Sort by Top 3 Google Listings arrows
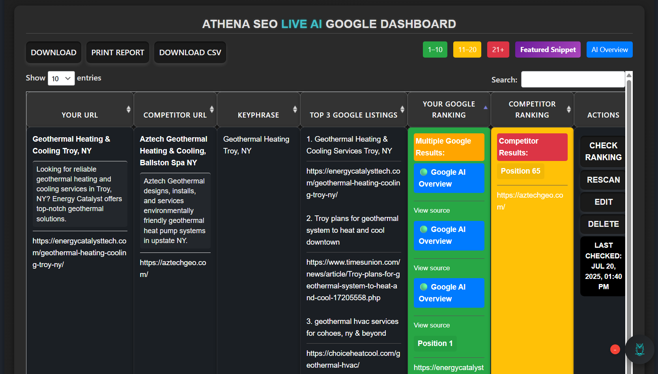Screen dimensions: 658x374 (402, 109)
